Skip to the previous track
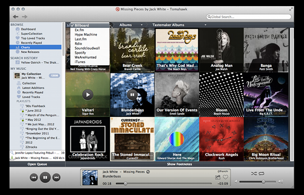The height and width of the screenshot is (195, 304). coord(34,177)
